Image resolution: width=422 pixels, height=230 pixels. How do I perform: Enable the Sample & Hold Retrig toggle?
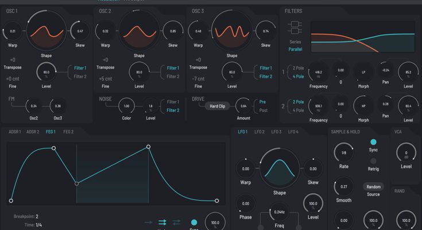[x=373, y=161]
